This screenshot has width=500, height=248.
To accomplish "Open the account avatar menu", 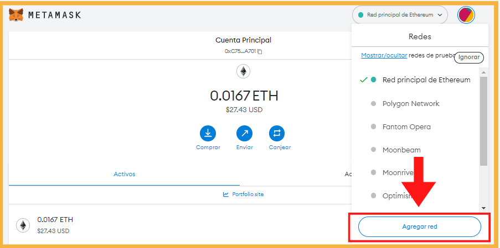I will 466,15.
